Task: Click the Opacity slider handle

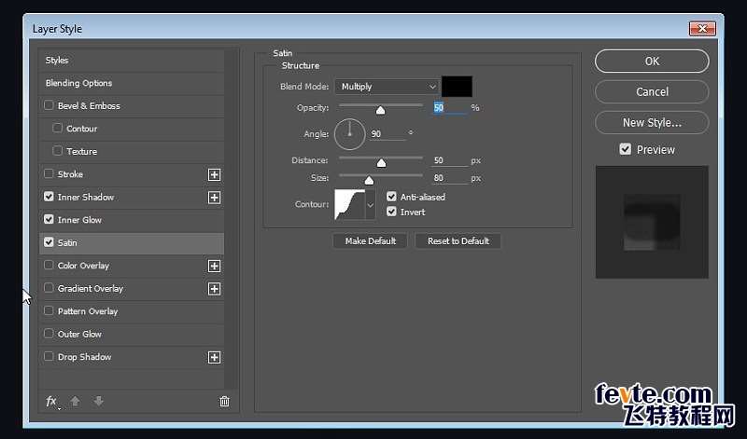Action: pyautogui.click(x=380, y=110)
